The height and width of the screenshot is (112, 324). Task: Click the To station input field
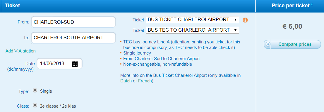click(73, 38)
